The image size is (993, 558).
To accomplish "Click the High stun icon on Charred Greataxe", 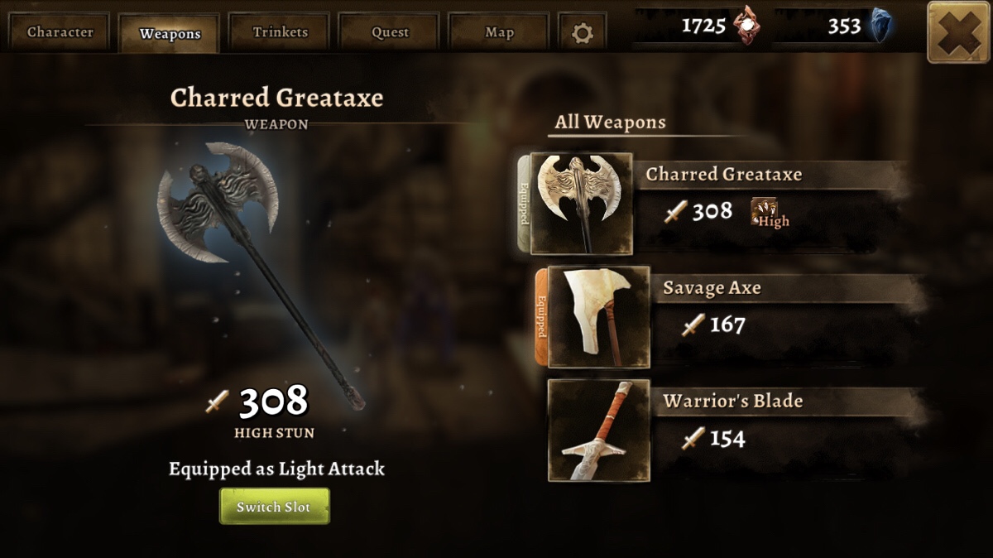I will point(770,213).
